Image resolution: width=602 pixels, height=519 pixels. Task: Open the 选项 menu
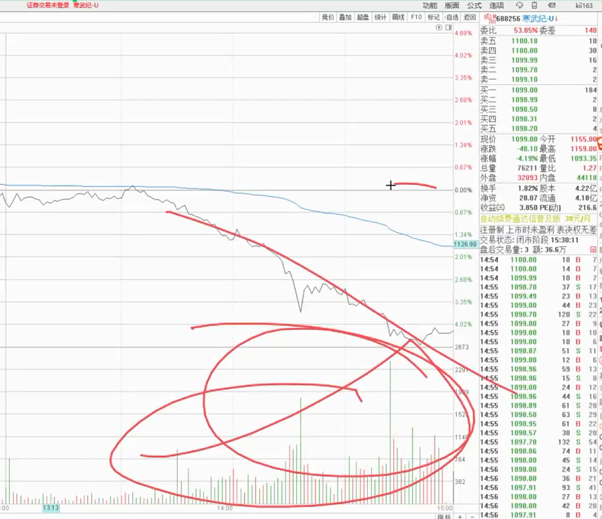click(497, 6)
